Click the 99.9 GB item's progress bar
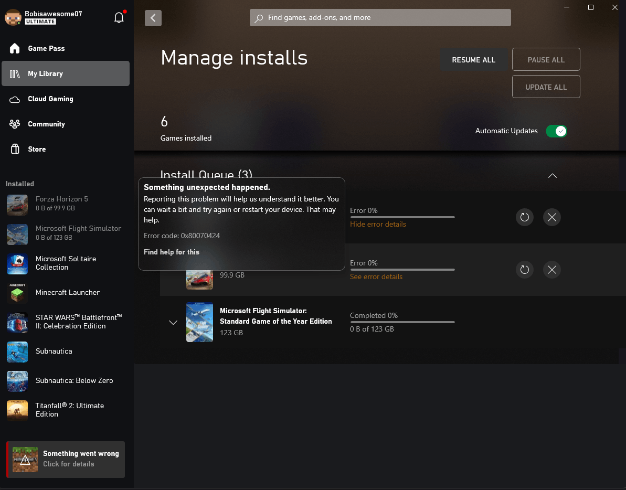The width and height of the screenshot is (626, 490). 402,270
